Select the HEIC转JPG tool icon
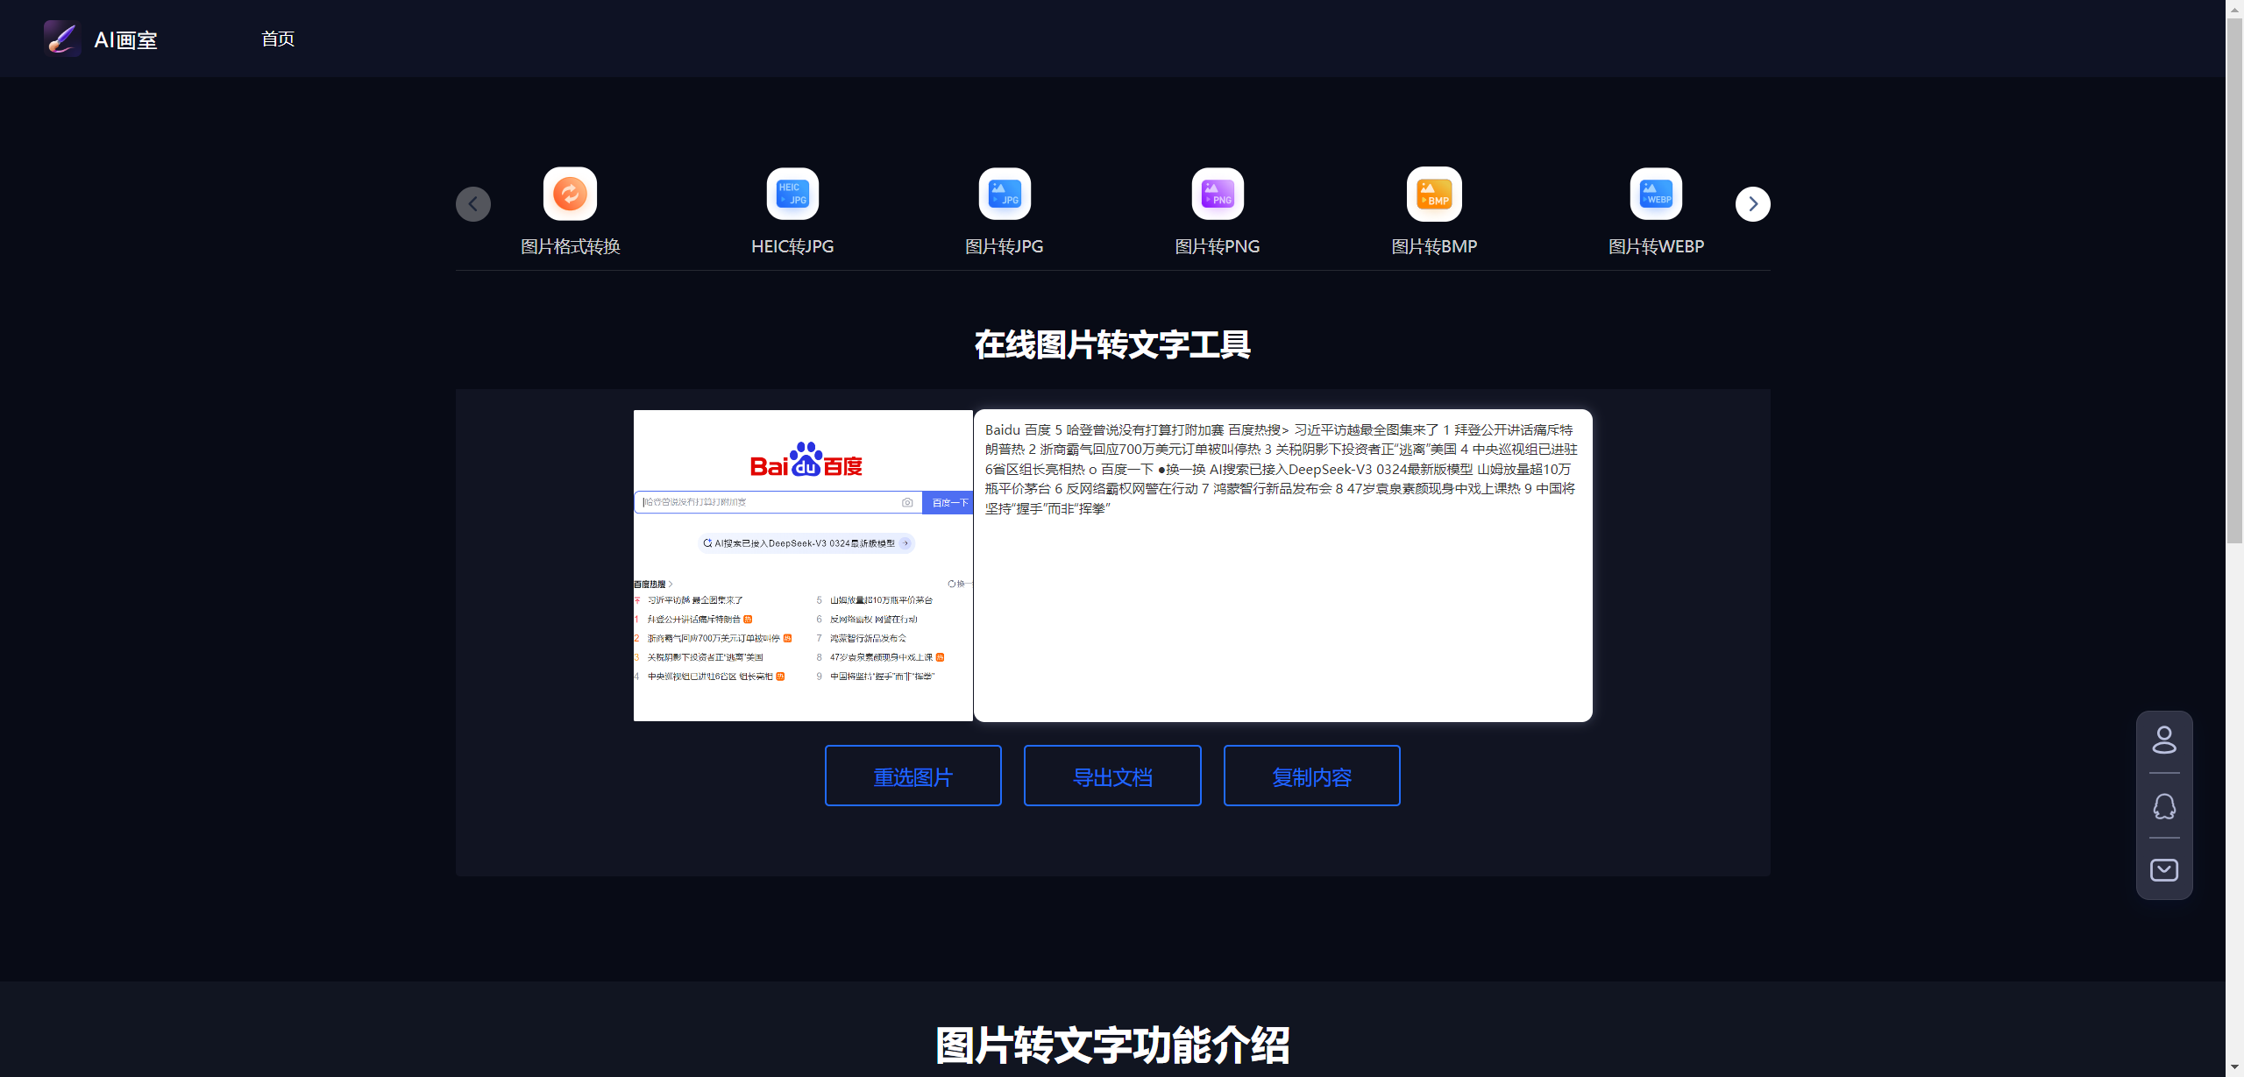 coord(792,194)
